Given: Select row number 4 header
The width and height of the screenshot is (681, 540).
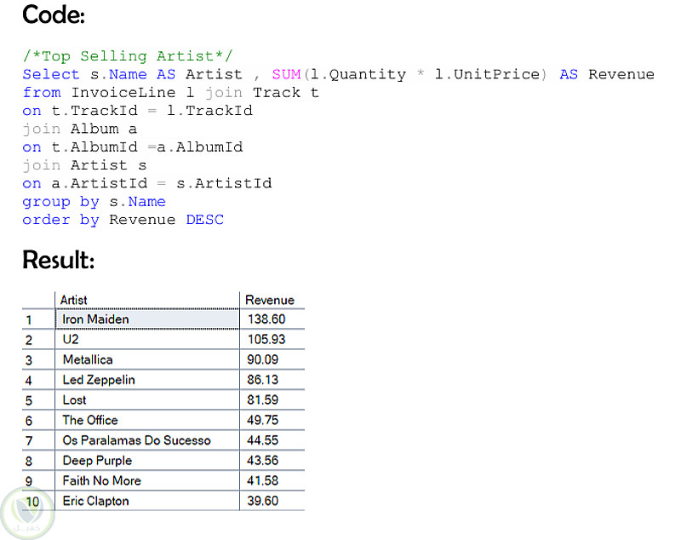Looking at the screenshot, I should (38, 380).
